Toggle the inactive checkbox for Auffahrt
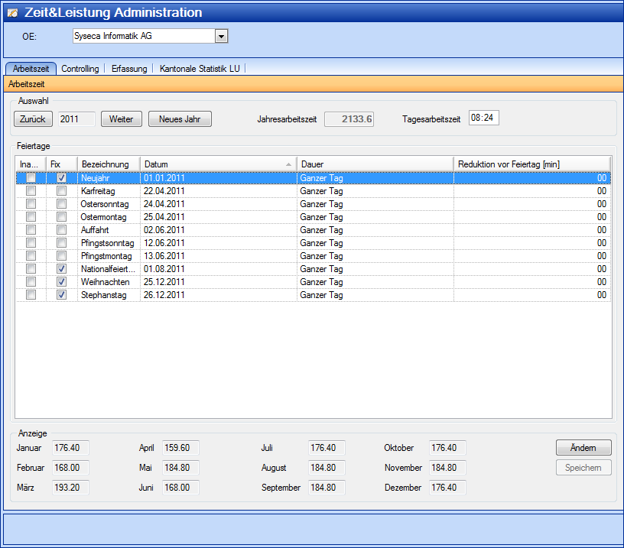The image size is (624, 548). [31, 230]
